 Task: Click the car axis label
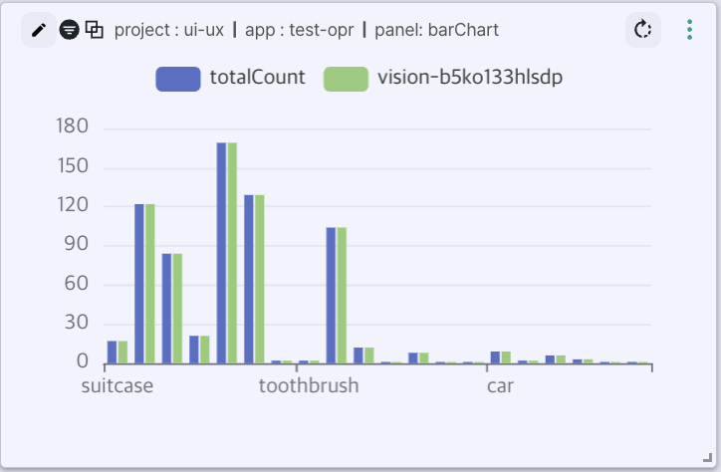tap(500, 386)
